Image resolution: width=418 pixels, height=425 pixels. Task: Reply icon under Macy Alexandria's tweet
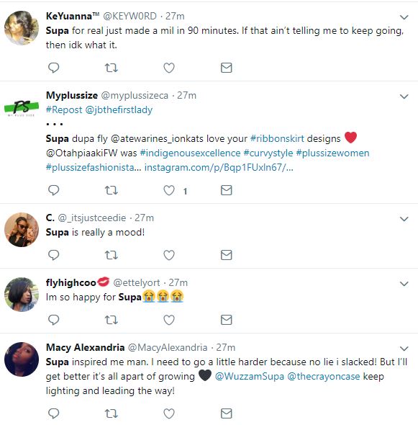point(53,413)
